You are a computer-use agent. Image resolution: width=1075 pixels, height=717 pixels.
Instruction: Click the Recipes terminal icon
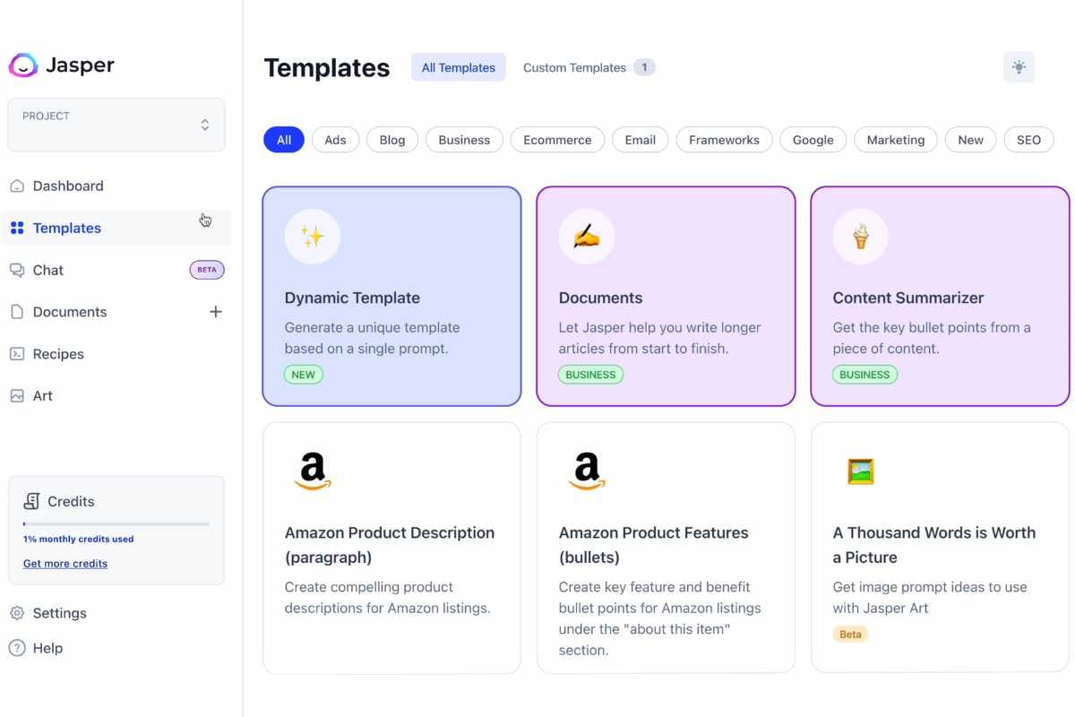tap(17, 354)
